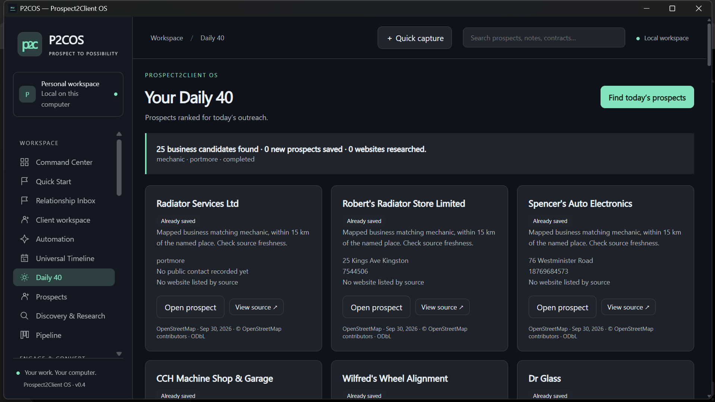This screenshot has height=402, width=715.
Task: Select the Personal workspace card
Action: 68,94
